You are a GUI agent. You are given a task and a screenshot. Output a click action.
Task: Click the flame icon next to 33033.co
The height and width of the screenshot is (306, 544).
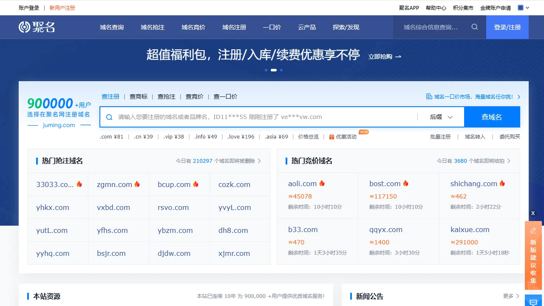[79, 184]
